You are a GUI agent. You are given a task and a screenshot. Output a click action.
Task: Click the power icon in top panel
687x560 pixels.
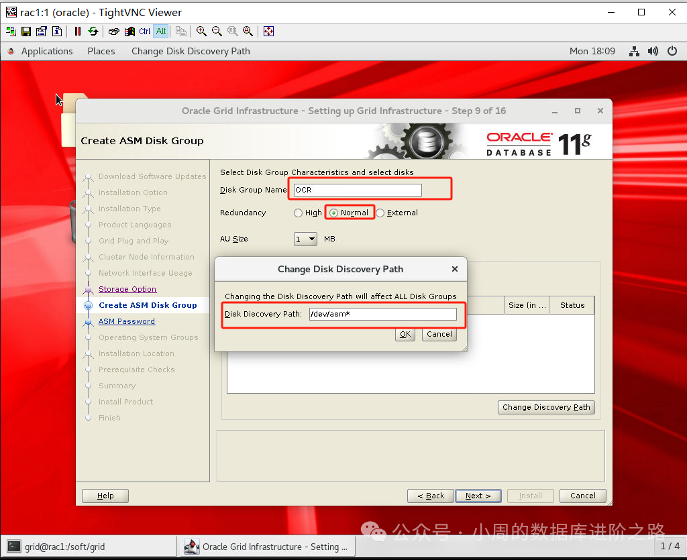pyautogui.click(x=672, y=51)
